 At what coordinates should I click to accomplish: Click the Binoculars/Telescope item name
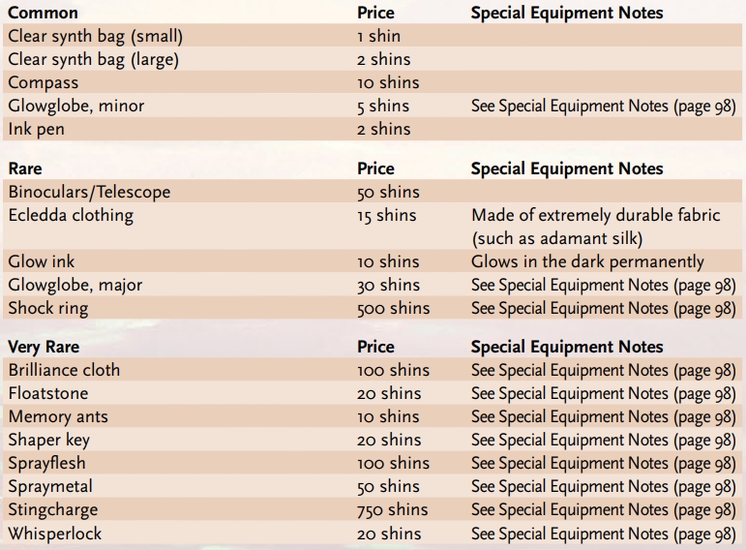89,192
